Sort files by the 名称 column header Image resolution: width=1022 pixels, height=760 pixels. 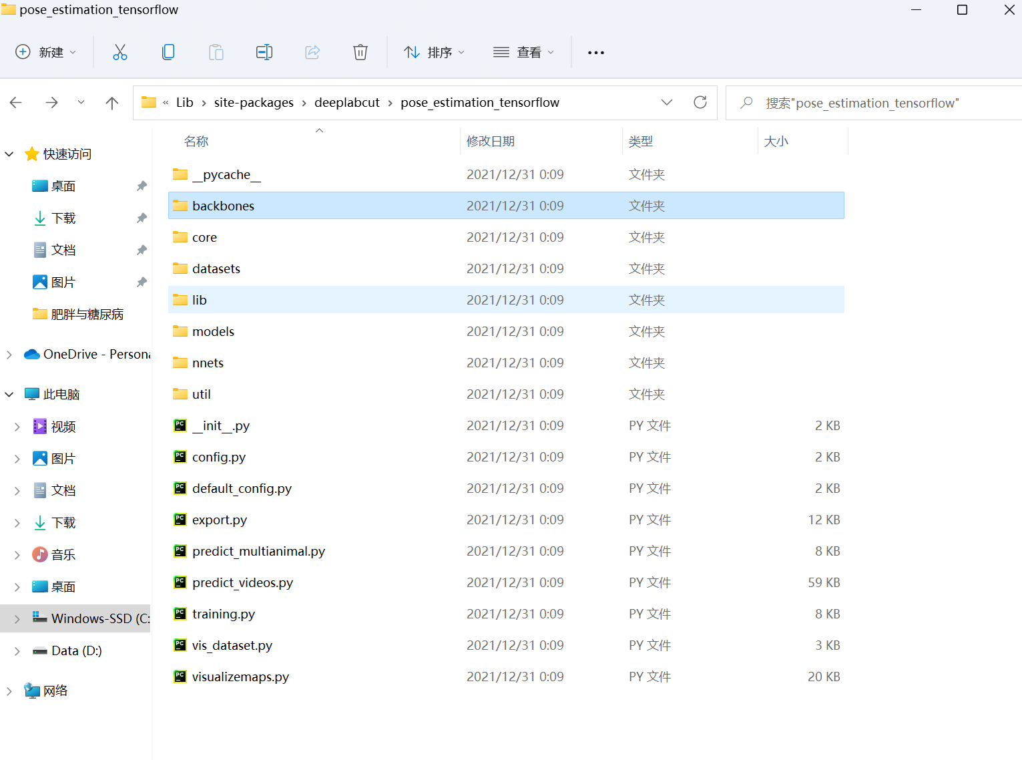[x=196, y=141]
